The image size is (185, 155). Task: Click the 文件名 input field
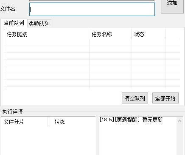pyautogui.click(x=92, y=9)
